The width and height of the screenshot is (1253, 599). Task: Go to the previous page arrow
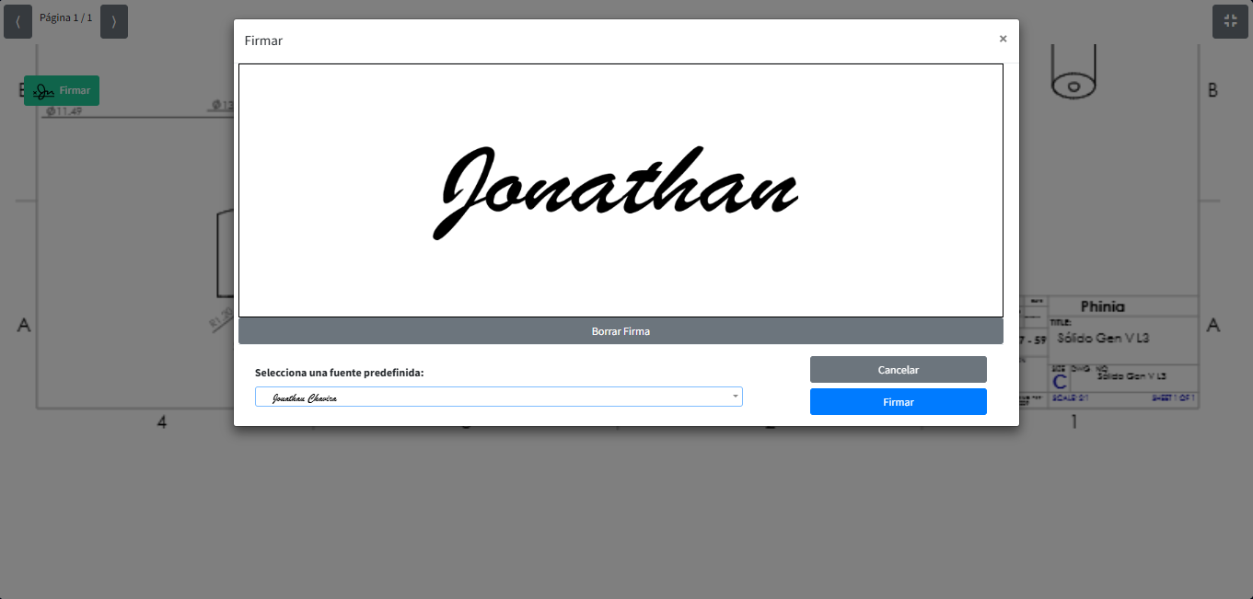click(x=17, y=21)
